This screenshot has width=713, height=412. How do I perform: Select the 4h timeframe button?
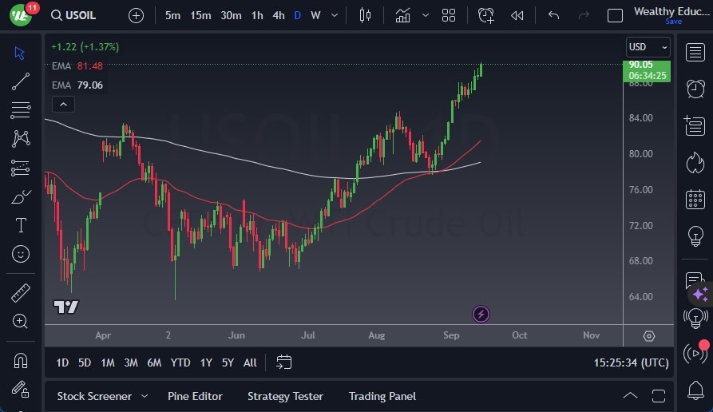pyautogui.click(x=278, y=15)
